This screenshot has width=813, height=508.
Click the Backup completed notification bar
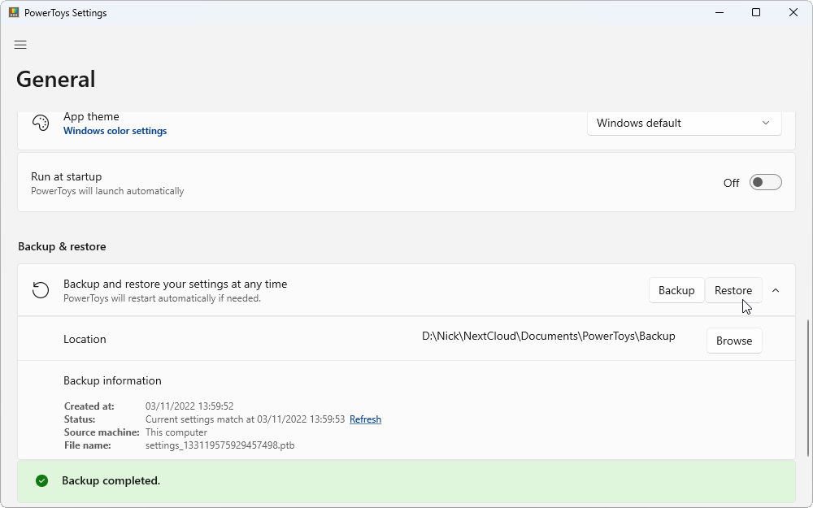pos(406,481)
